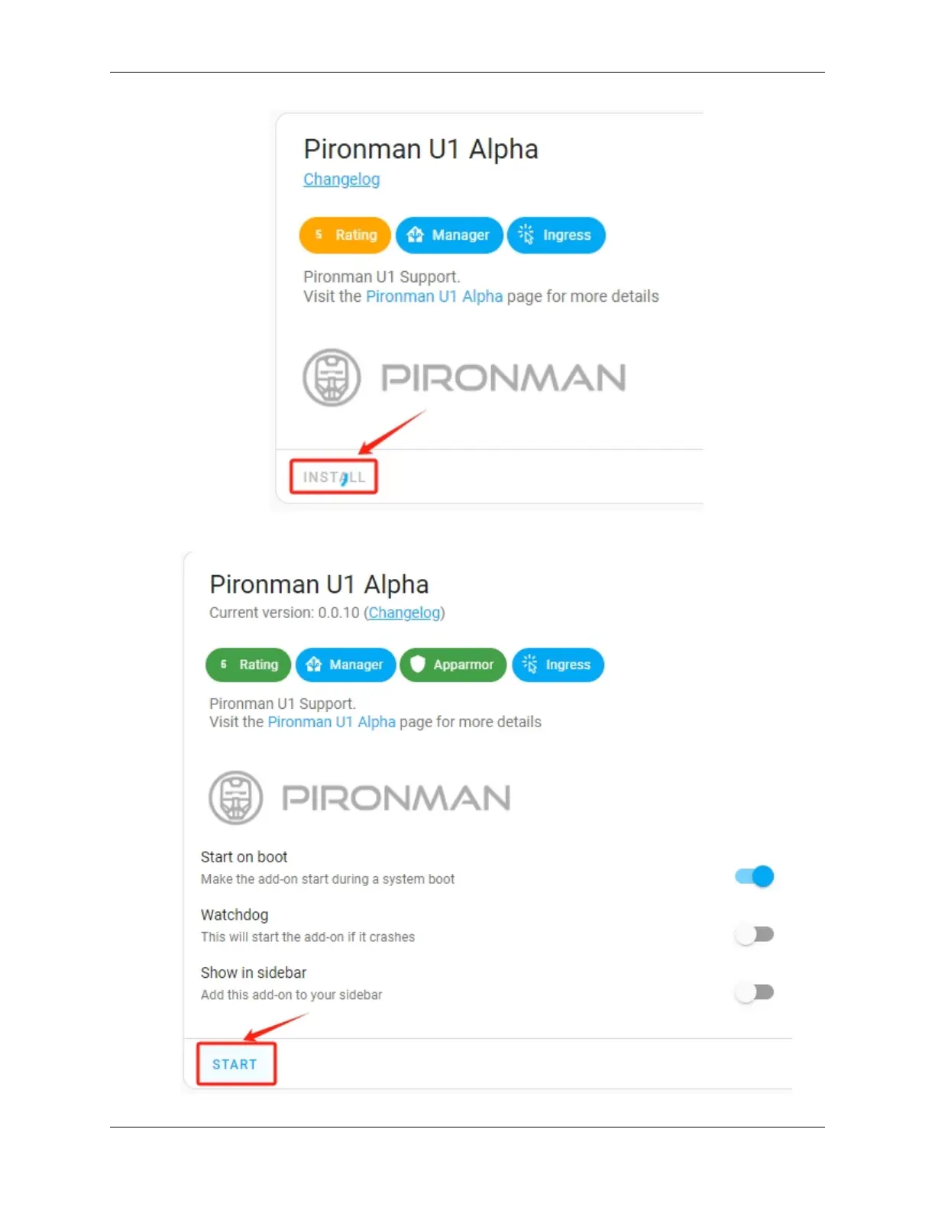The height and width of the screenshot is (1210, 935).
Task: Follow the Pironman U1 Alpha link in lower card
Action: [332, 722]
